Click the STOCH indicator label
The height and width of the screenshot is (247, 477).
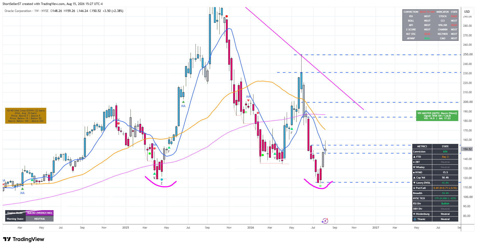[443, 16]
